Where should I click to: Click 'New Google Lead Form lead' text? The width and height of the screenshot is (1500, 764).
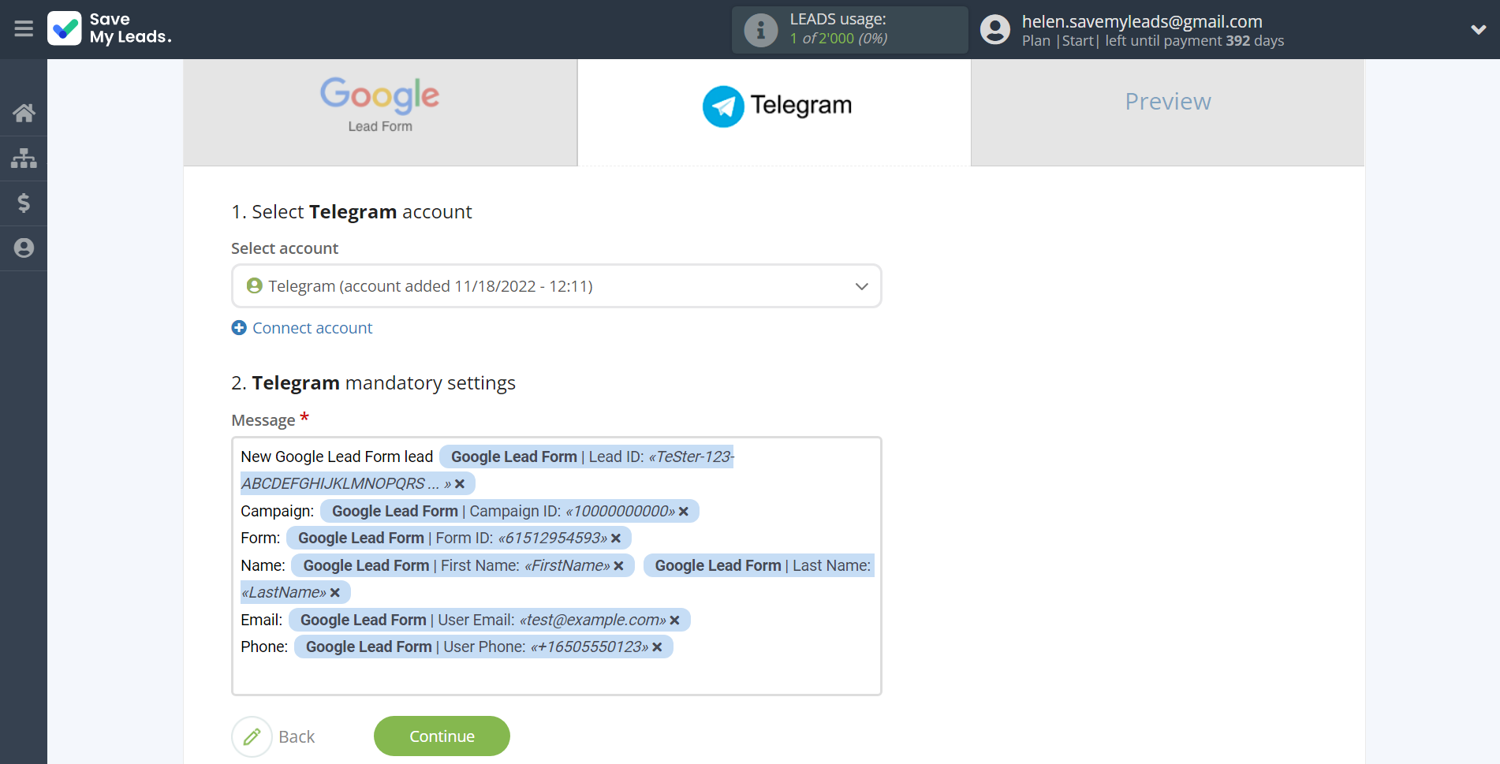(337, 457)
